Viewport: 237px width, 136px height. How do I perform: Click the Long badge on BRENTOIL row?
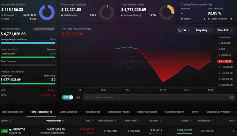[x=5, y=131]
